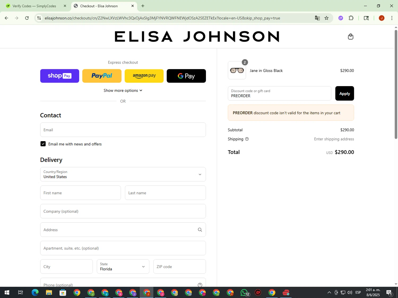
Task: Click the City field
Action: tap(66, 266)
